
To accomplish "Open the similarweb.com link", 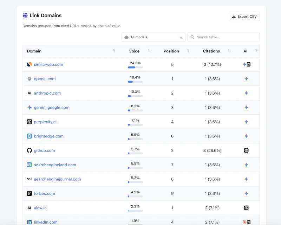I will pos(48,64).
